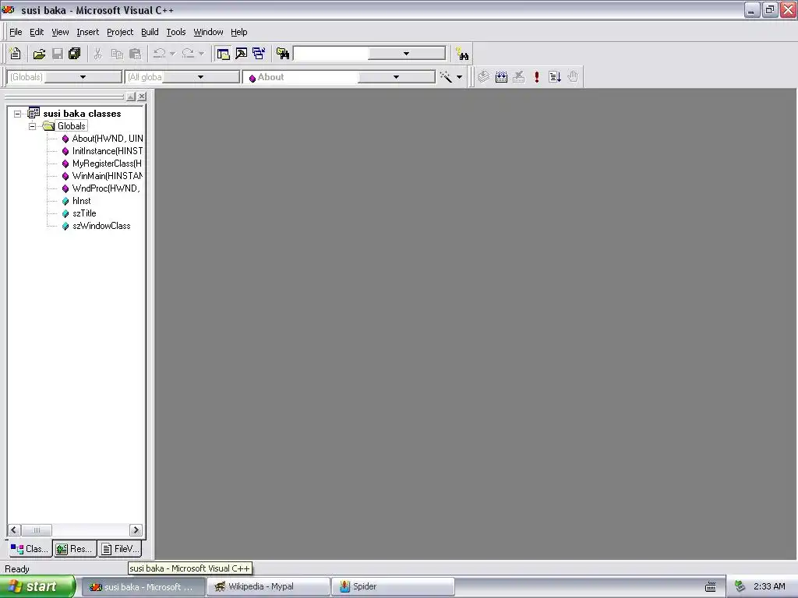Toggle the Output window icon

coord(242,54)
